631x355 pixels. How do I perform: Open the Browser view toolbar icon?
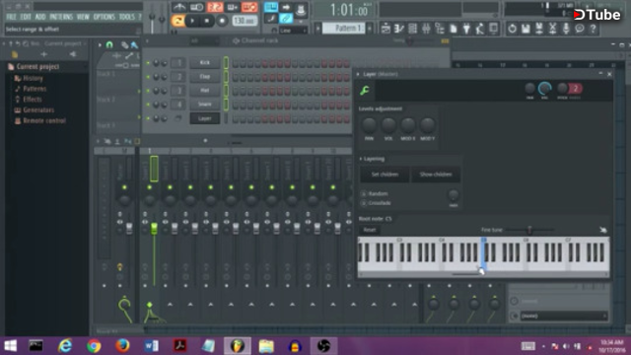(440, 29)
